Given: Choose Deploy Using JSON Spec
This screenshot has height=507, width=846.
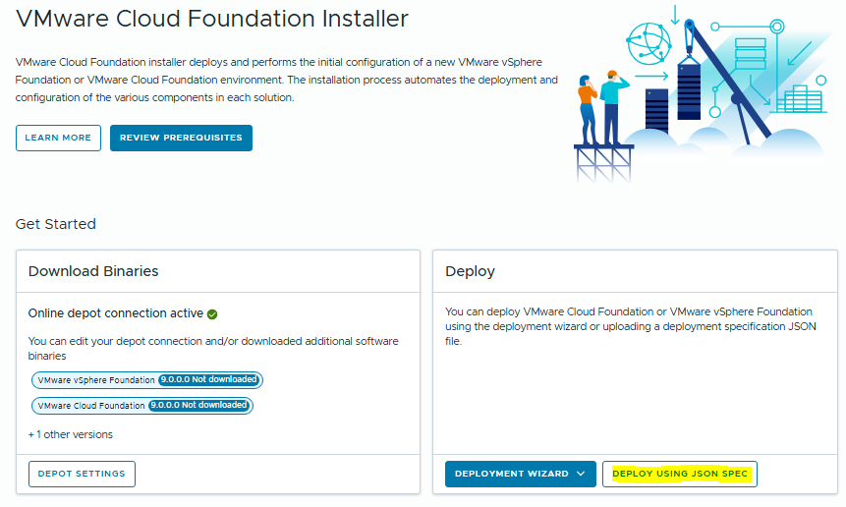Looking at the screenshot, I should point(680,474).
